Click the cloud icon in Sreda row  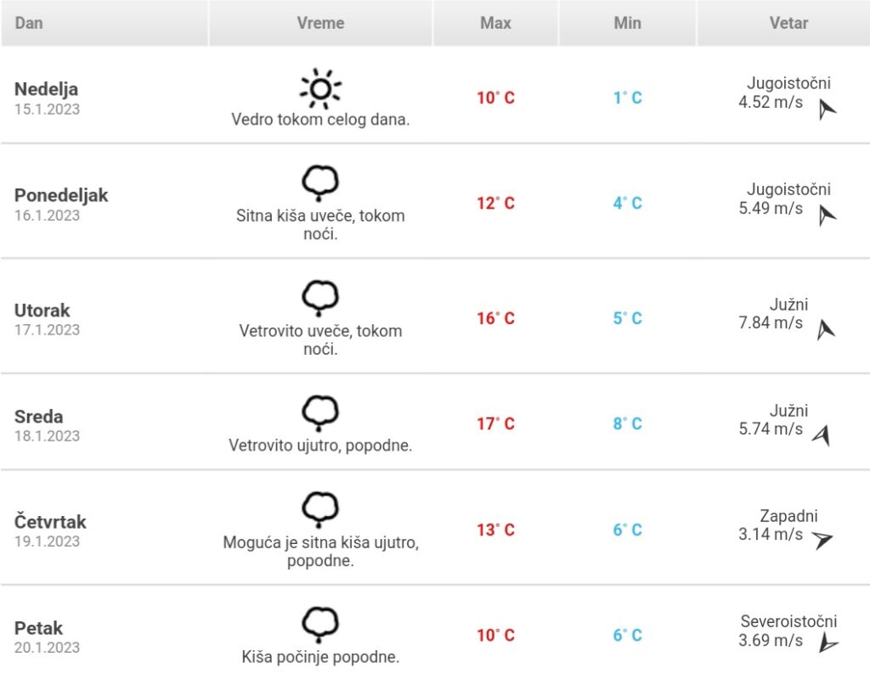(x=320, y=413)
